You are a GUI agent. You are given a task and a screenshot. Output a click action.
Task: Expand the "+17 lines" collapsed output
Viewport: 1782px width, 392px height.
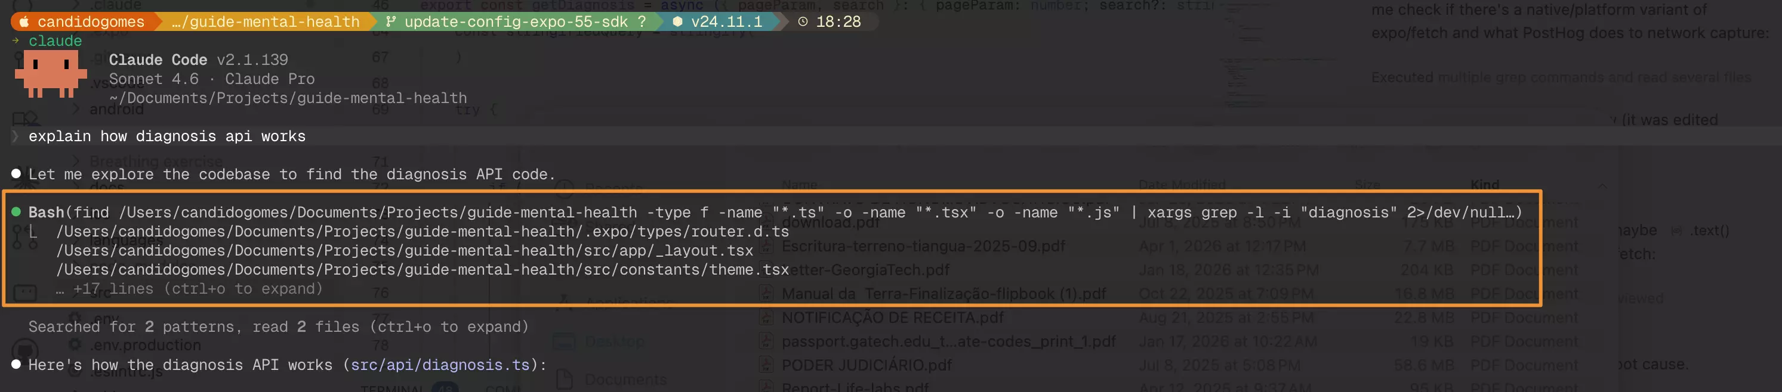click(x=190, y=288)
